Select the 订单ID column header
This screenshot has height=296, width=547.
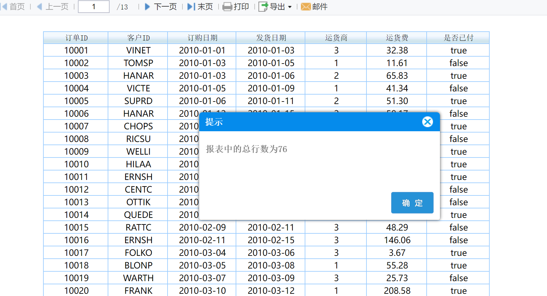[x=76, y=38]
